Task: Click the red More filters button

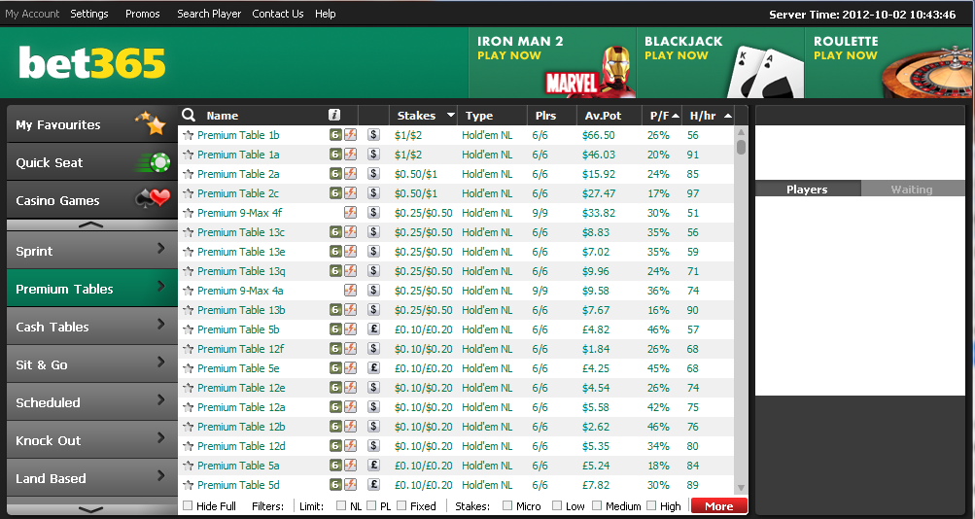Action: click(718, 506)
